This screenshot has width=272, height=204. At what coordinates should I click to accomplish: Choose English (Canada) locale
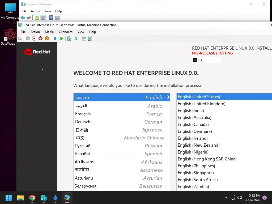point(224,124)
